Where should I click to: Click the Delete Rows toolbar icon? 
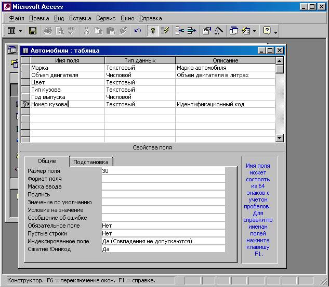coord(191,31)
